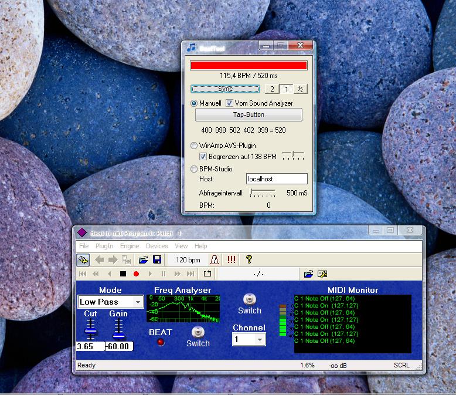Viewport: 456px width, 395px height.
Task: Click the red panic exclamation marks icon
Action: [232, 259]
